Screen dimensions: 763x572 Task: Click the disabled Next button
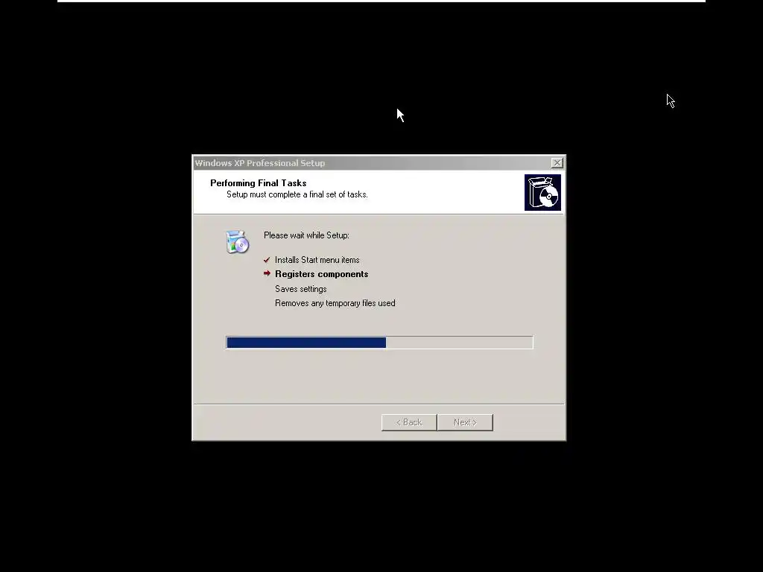[465, 422]
